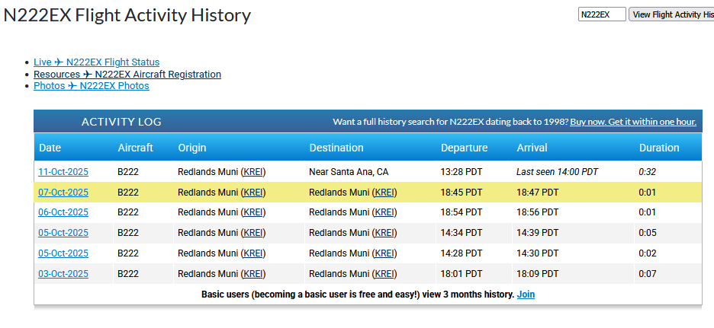The width and height of the screenshot is (714, 328).
Task: Click the tail number input field
Action: [601, 14]
